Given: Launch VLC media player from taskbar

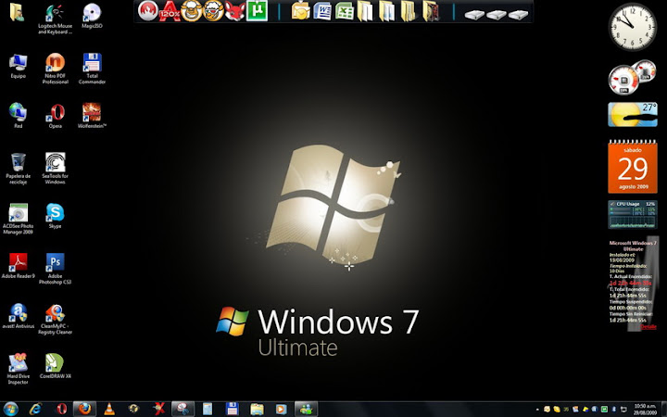Looking at the screenshot, I should [109, 409].
